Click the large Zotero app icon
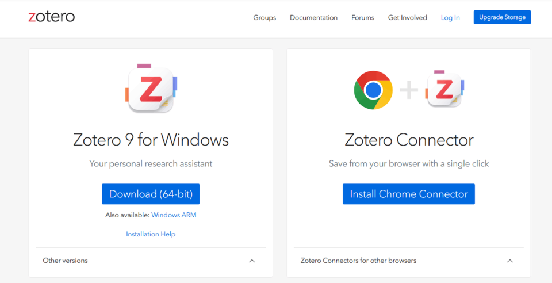Screen dimensions: 552x283 (151, 89)
